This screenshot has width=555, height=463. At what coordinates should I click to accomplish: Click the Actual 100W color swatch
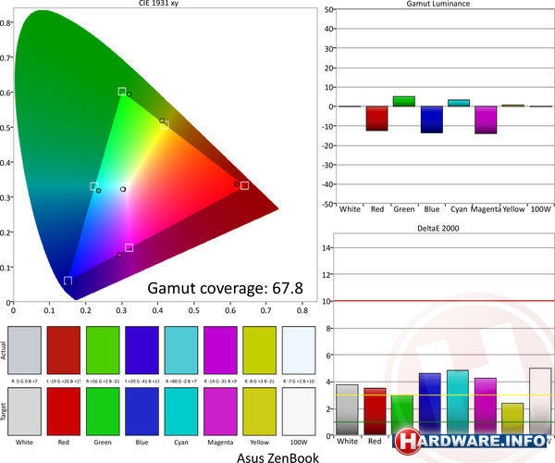point(299,350)
